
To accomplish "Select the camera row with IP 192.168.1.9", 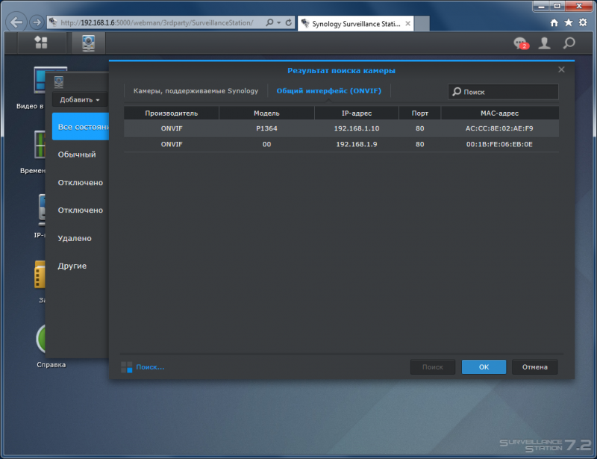I will click(x=341, y=144).
